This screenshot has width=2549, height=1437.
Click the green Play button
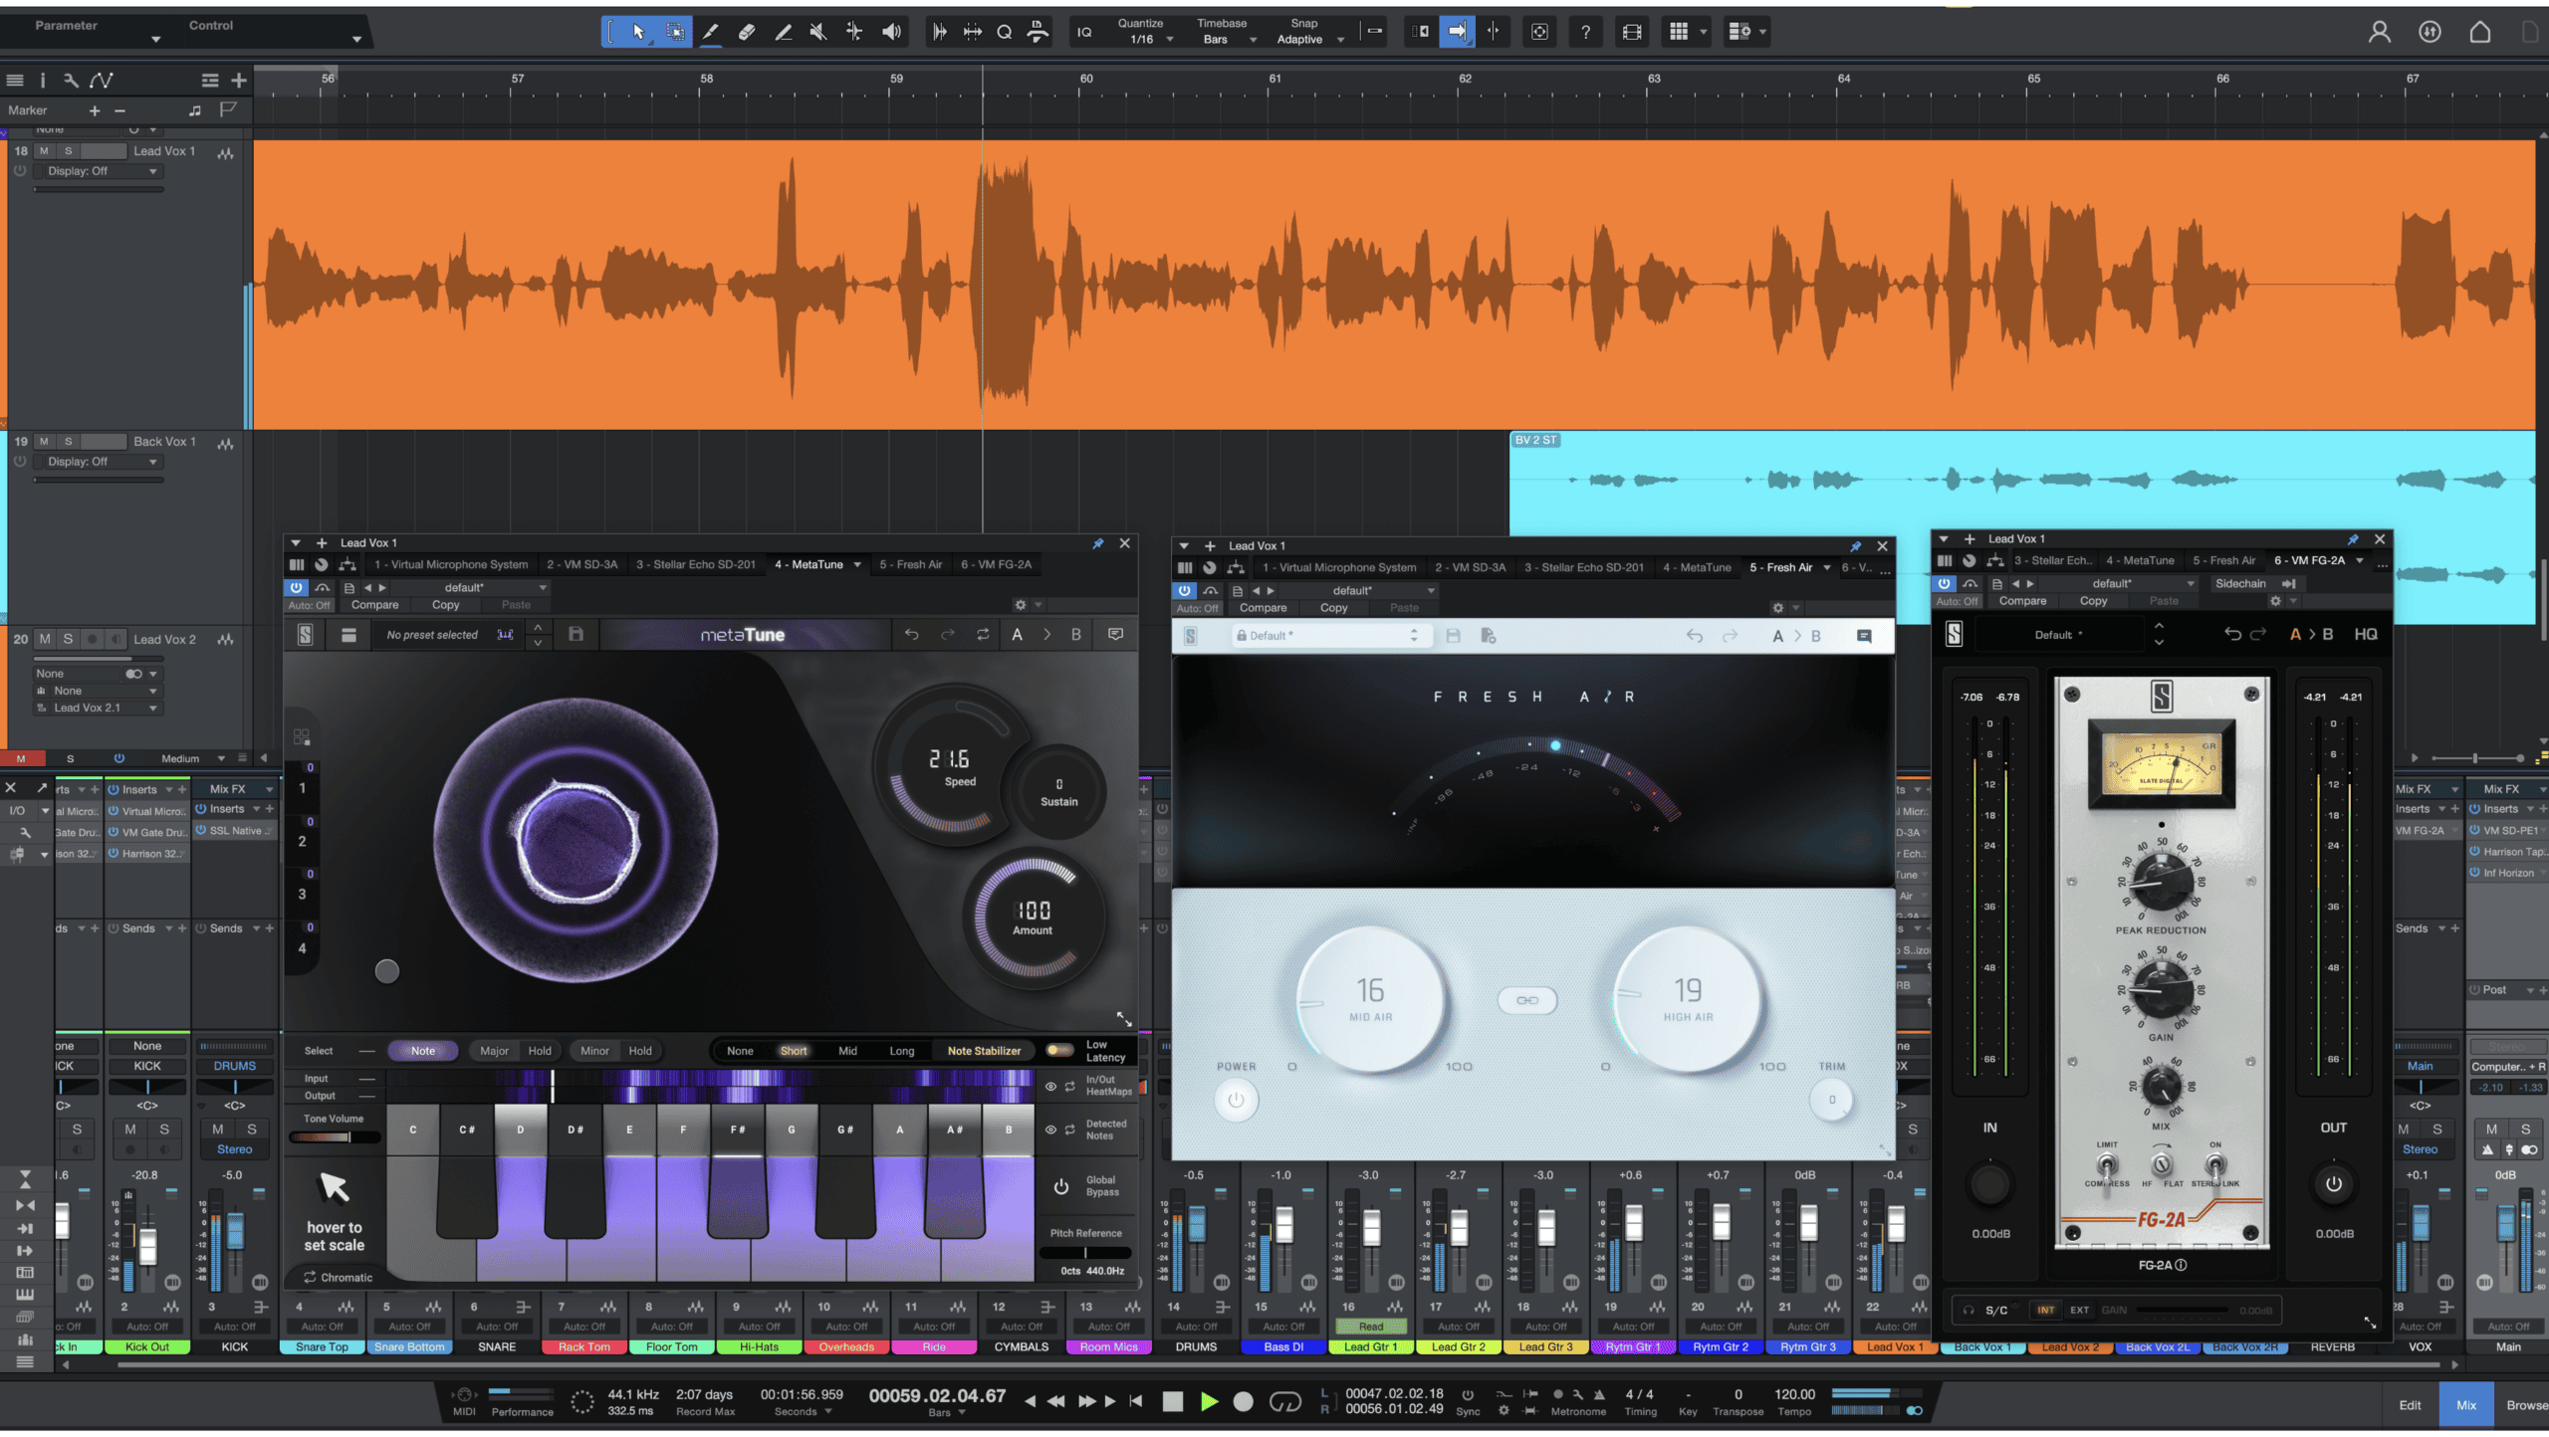(1209, 1401)
